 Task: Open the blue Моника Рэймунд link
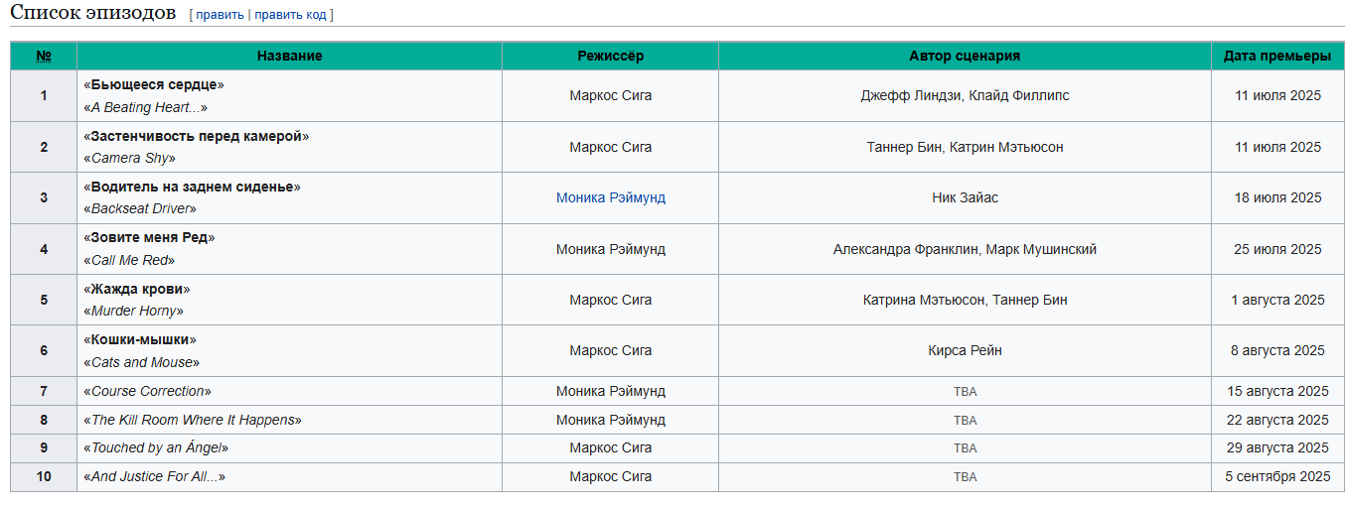tap(610, 197)
